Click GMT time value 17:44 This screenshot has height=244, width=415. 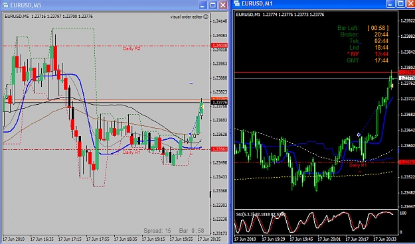coord(381,60)
